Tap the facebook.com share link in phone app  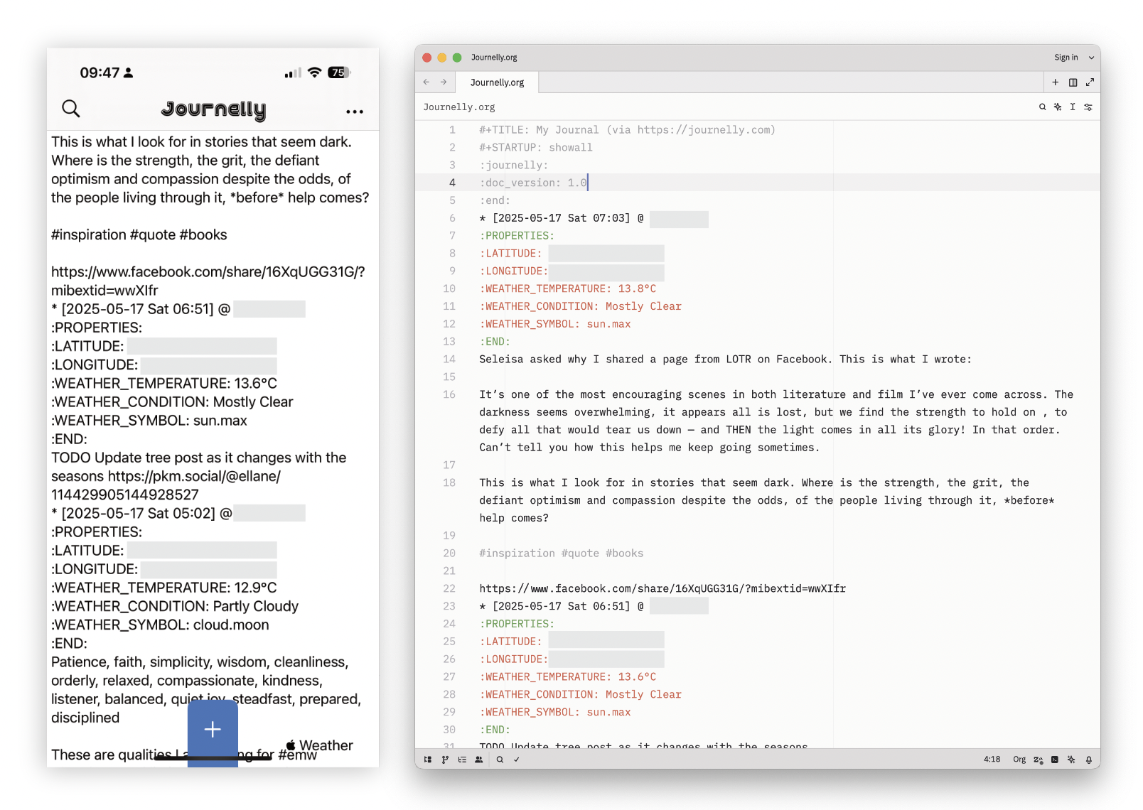(x=208, y=281)
